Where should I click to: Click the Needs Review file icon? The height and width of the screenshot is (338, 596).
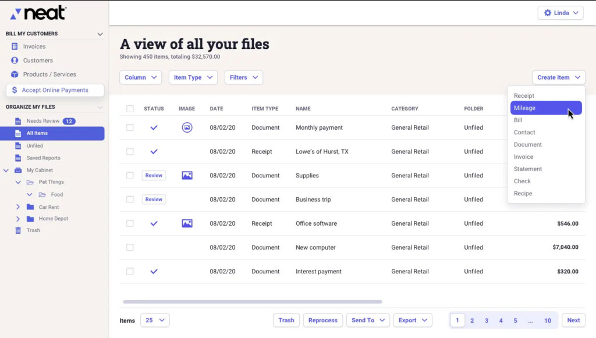tap(18, 121)
